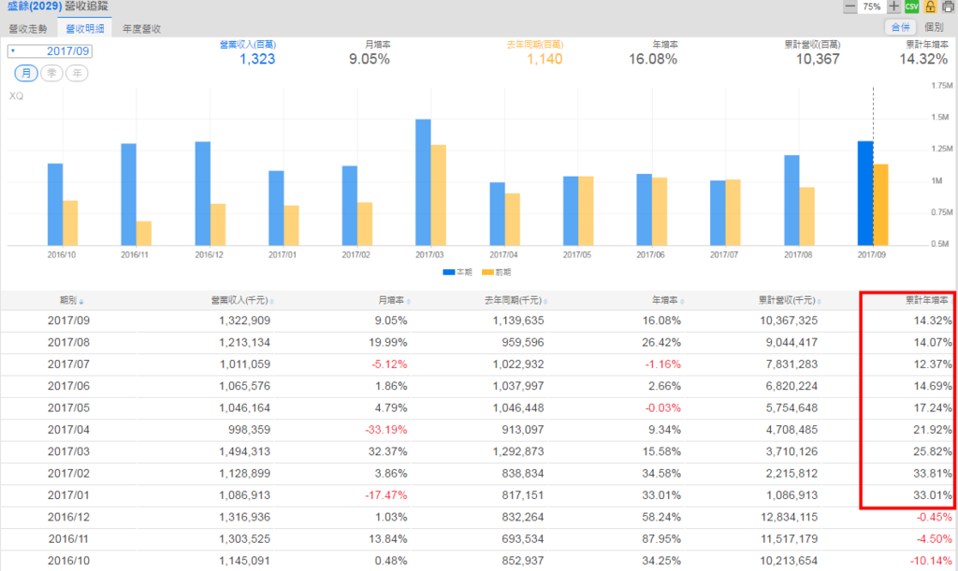Select the 2016/12 table row period cell
The image size is (958, 571).
68,518
